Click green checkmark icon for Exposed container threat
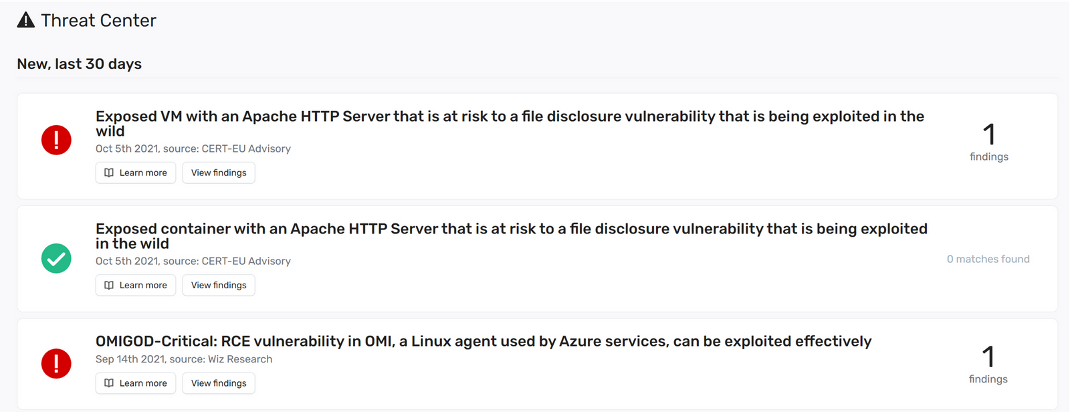The width and height of the screenshot is (1070, 412). [56, 258]
